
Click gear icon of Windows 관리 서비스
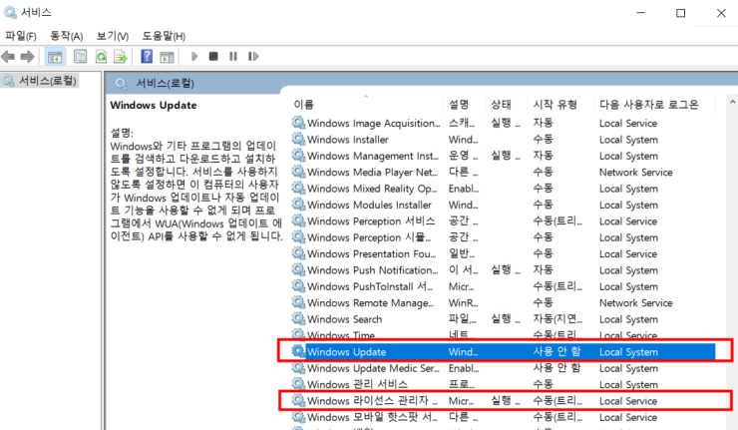(298, 384)
